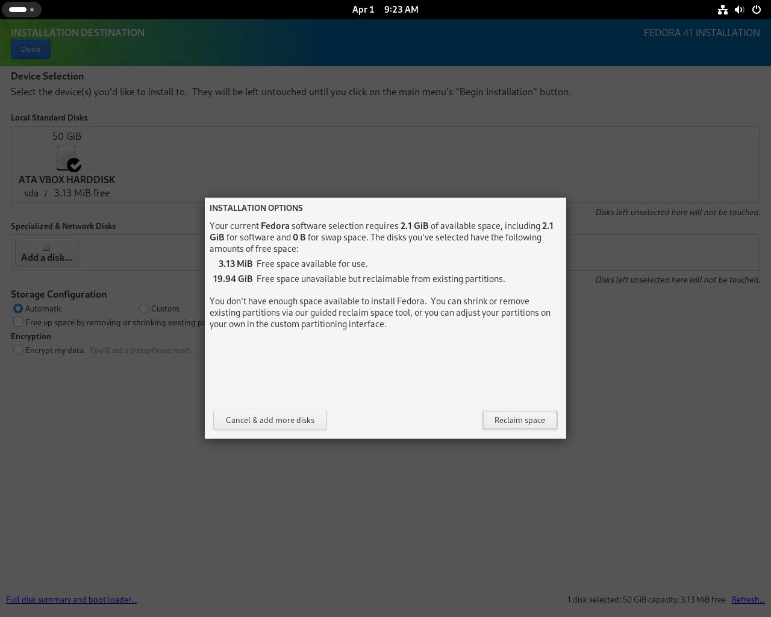Click the Activities workspace indicator pill

pos(23,10)
